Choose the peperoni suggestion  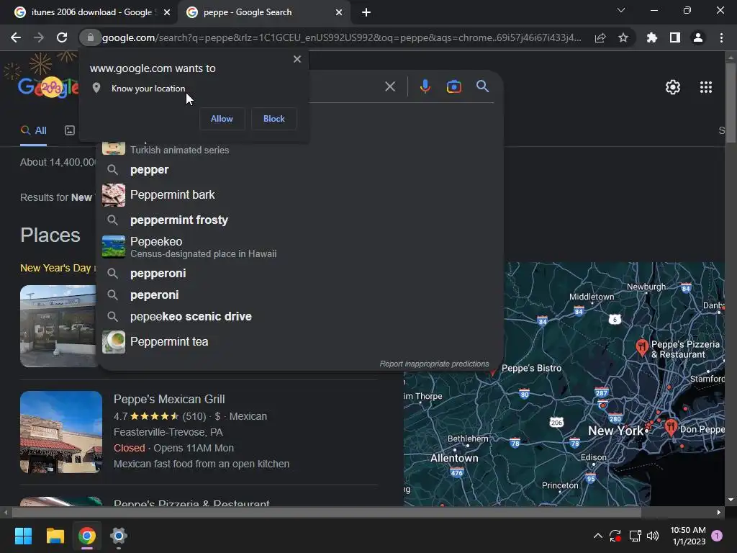(x=299, y=295)
